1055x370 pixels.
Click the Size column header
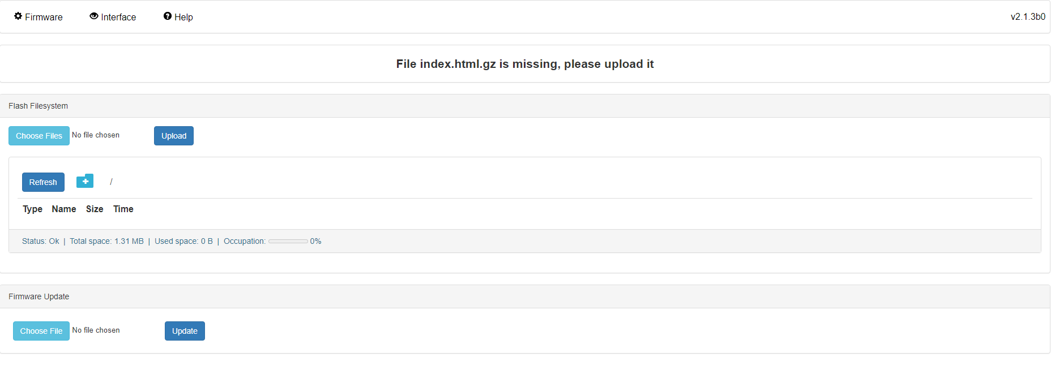pyautogui.click(x=95, y=209)
